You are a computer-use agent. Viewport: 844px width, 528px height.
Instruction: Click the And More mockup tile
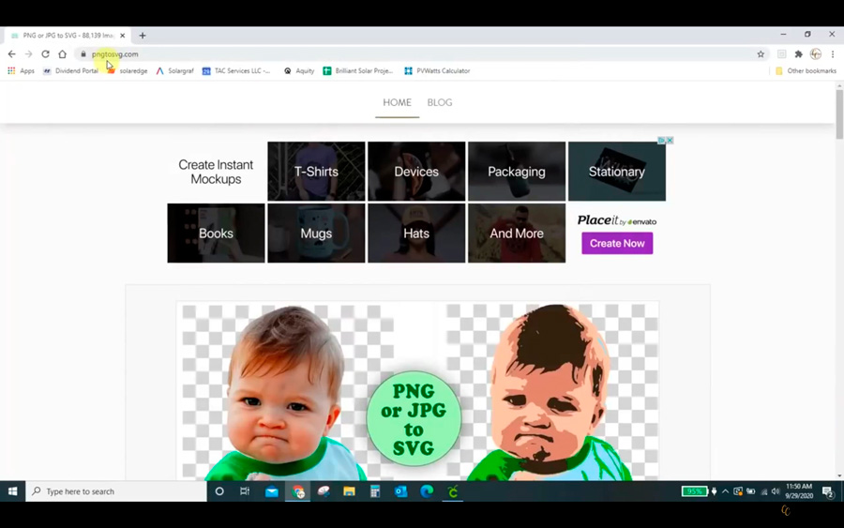pyautogui.click(x=517, y=234)
